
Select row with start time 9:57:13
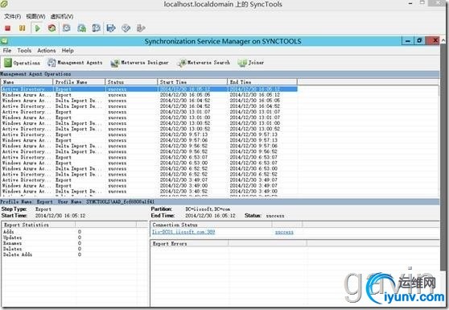click(149, 134)
